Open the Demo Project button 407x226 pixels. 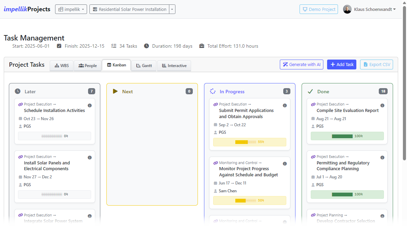click(x=319, y=9)
